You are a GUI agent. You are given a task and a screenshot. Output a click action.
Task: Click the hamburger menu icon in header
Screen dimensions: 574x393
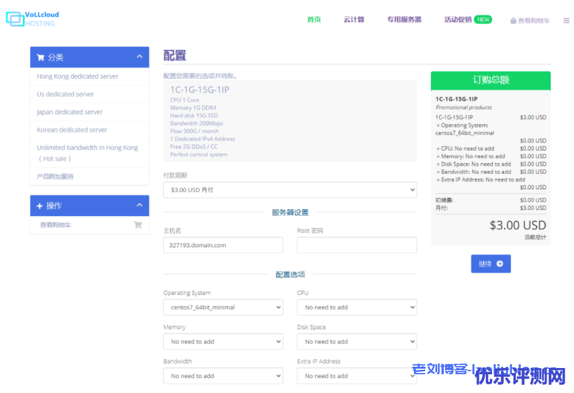[566, 20]
